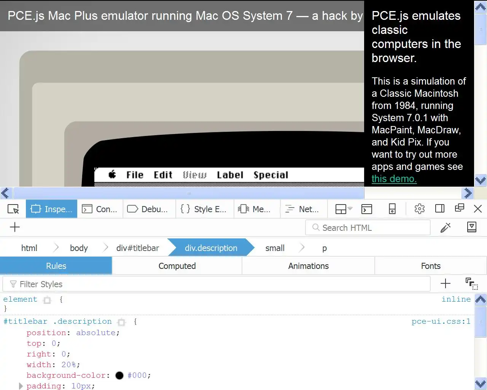Select body in the breadcrumbs
Image resolution: width=487 pixels, height=390 pixels.
pos(79,248)
